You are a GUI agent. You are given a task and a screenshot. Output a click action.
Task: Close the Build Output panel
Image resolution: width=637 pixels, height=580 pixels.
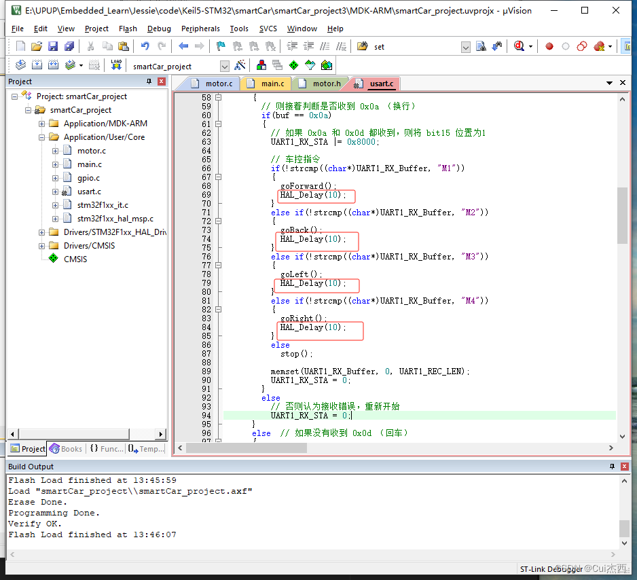coord(624,467)
